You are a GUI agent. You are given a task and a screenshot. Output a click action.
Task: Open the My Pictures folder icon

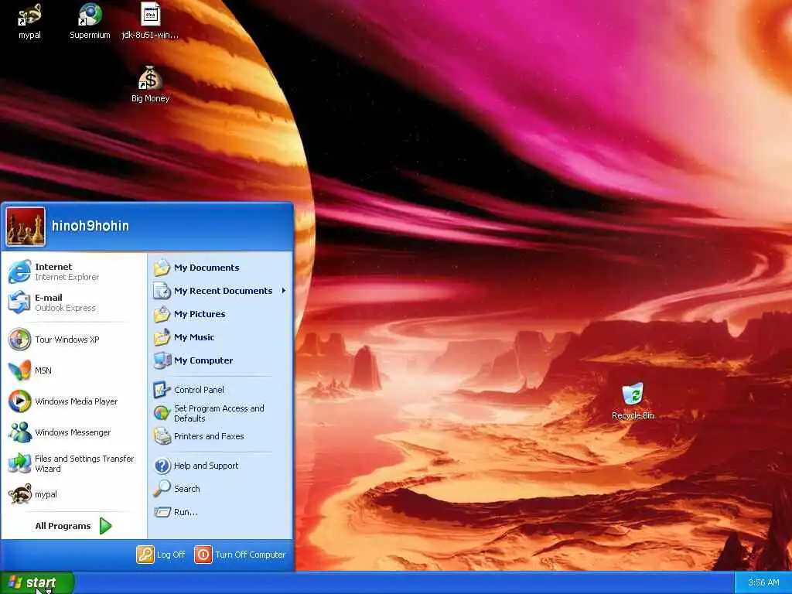(162, 314)
